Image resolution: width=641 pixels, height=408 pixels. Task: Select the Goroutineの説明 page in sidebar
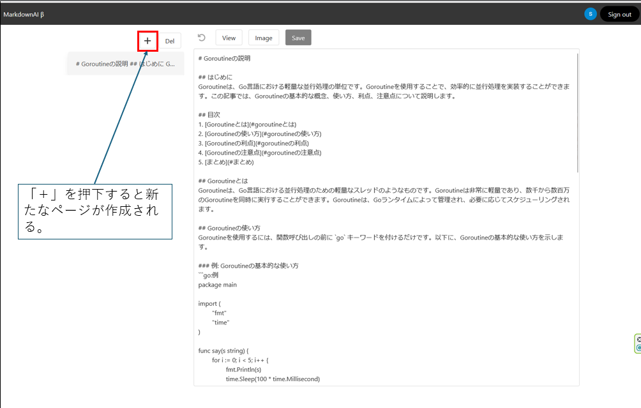(126, 64)
